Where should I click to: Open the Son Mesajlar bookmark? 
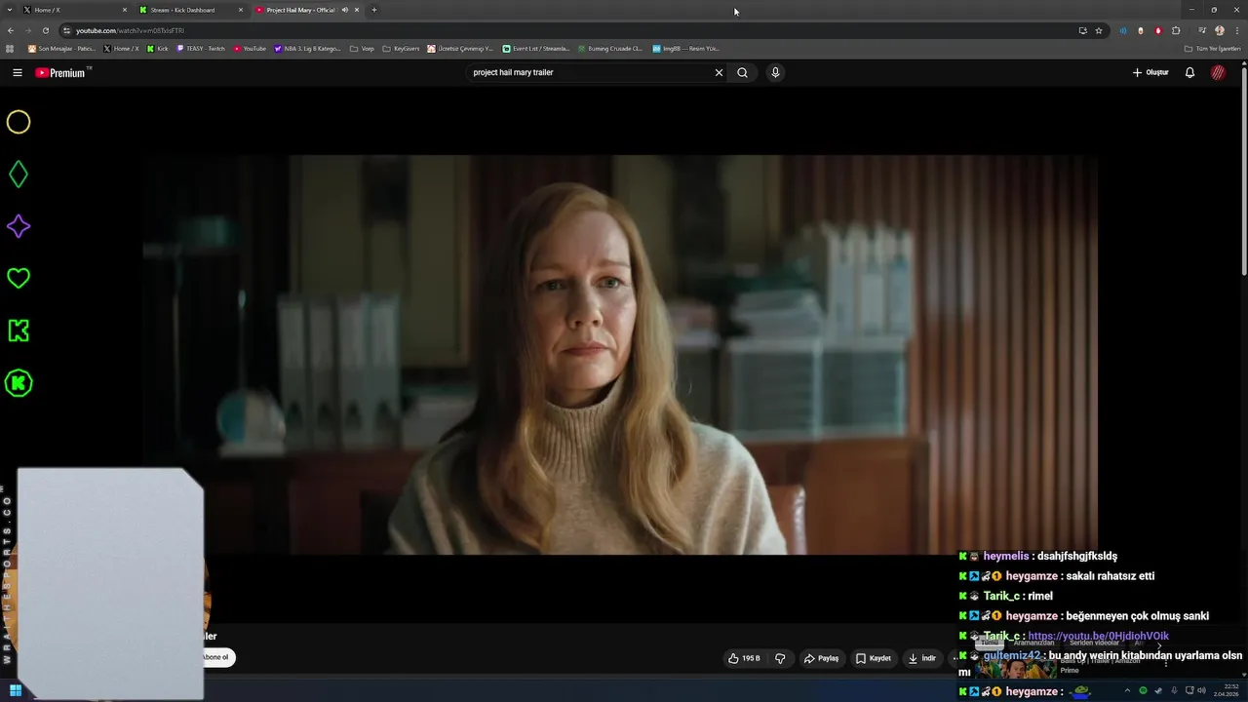[x=61, y=48]
